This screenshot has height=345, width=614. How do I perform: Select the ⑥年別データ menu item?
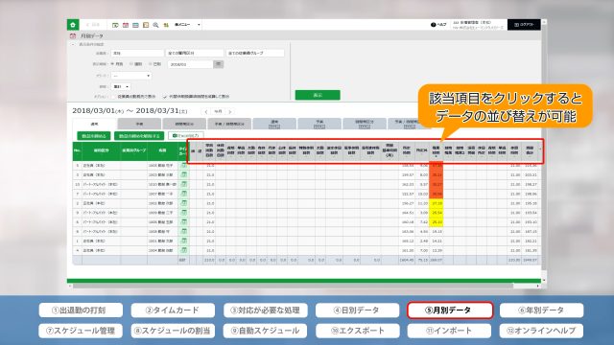(x=541, y=310)
